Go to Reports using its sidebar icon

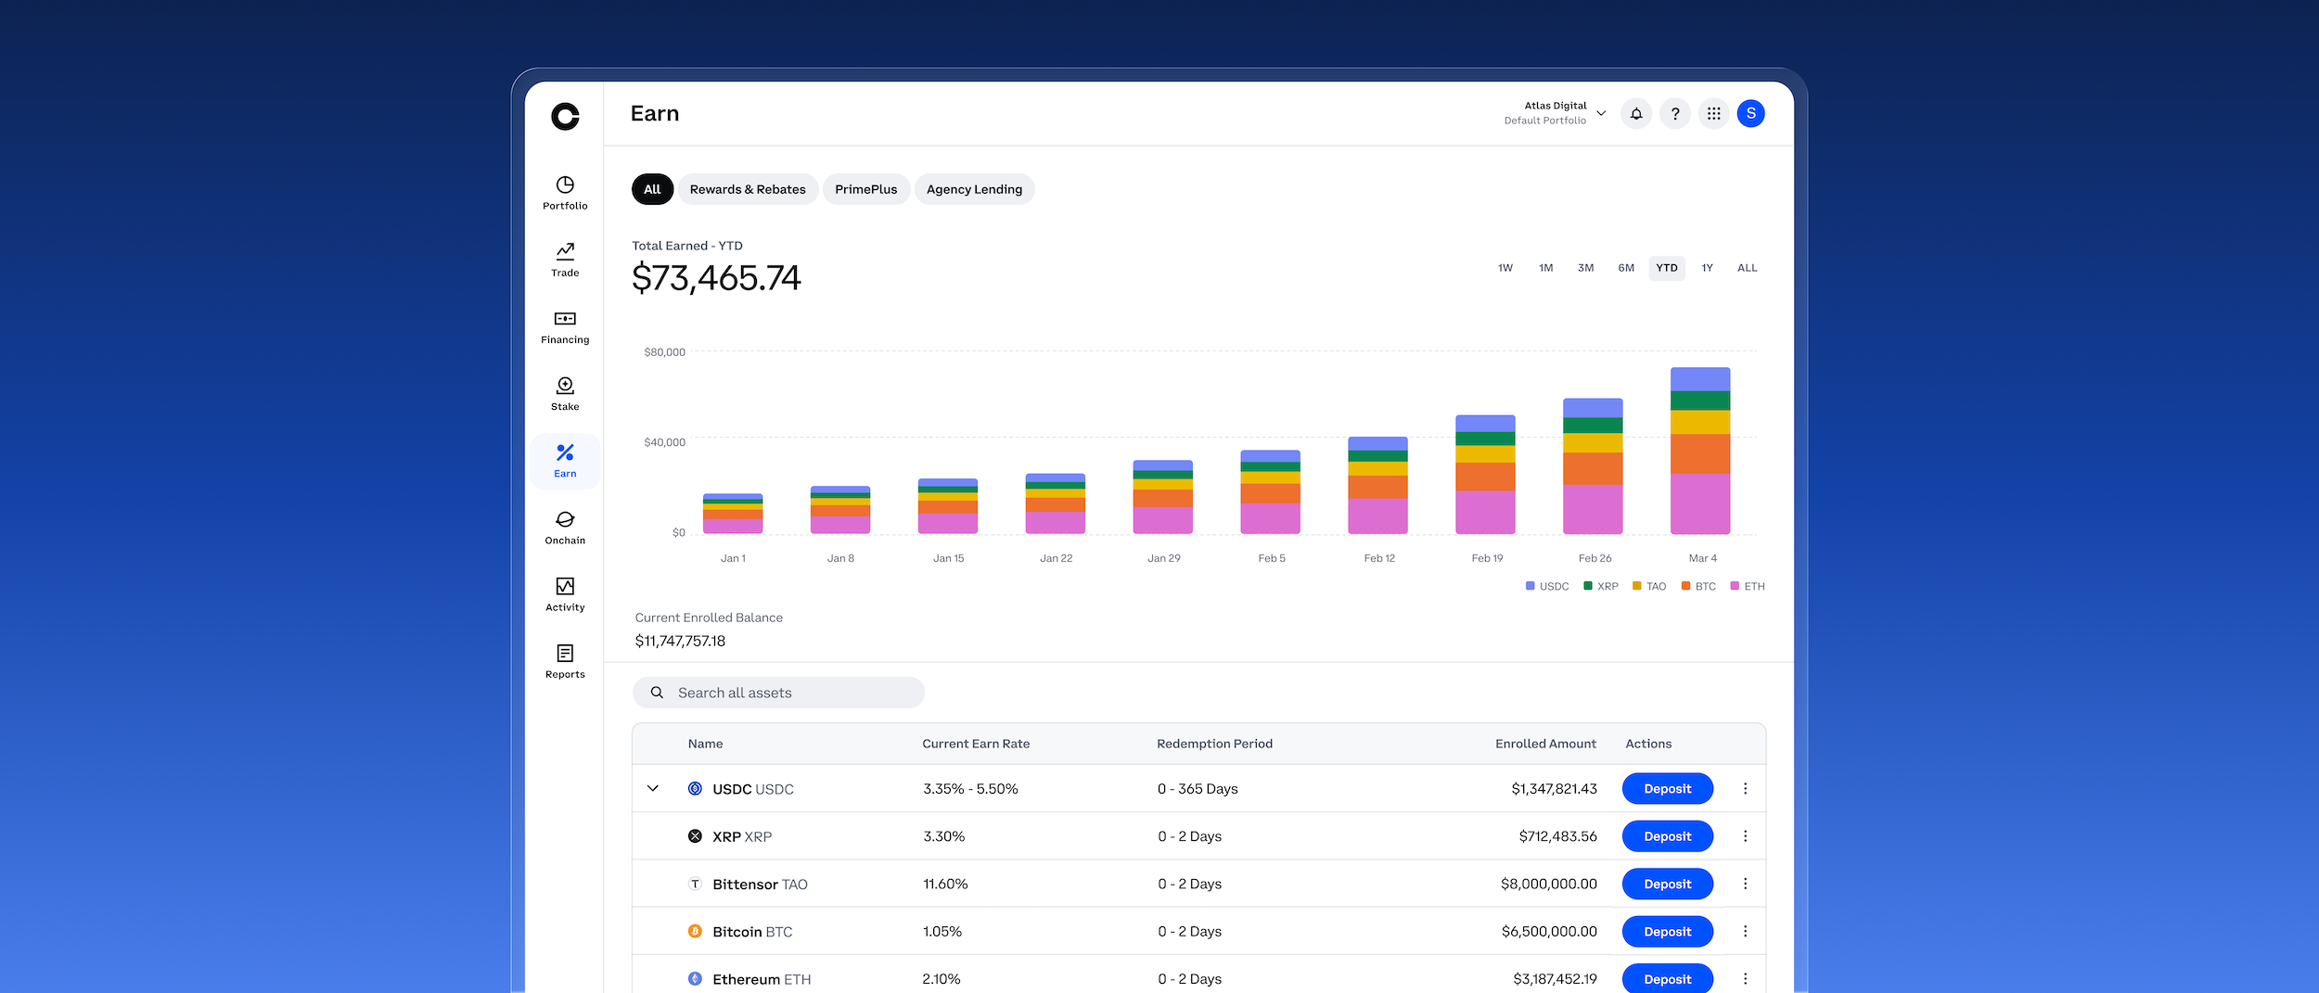pyautogui.click(x=564, y=658)
